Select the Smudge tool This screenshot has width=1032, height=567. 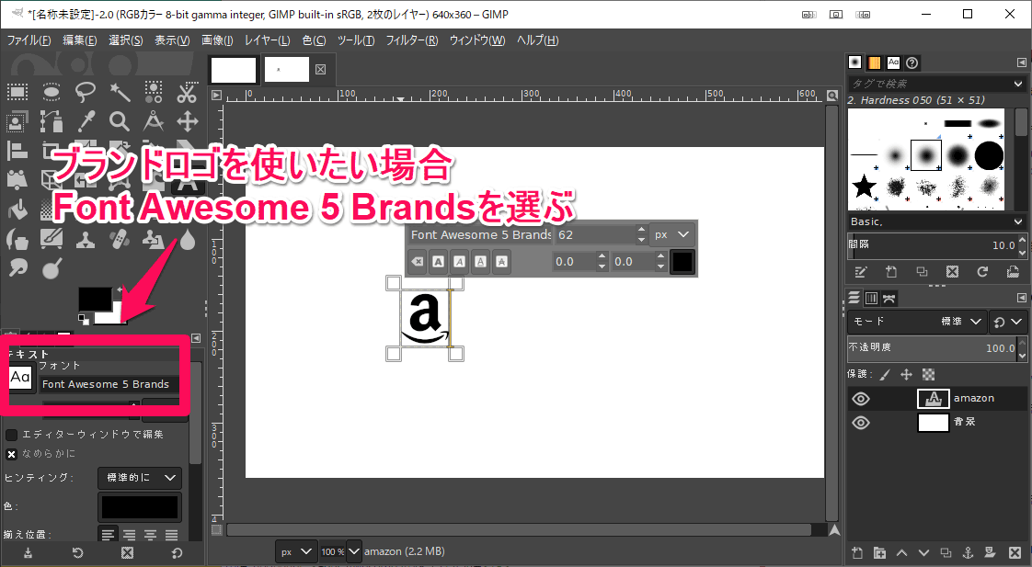point(17,268)
